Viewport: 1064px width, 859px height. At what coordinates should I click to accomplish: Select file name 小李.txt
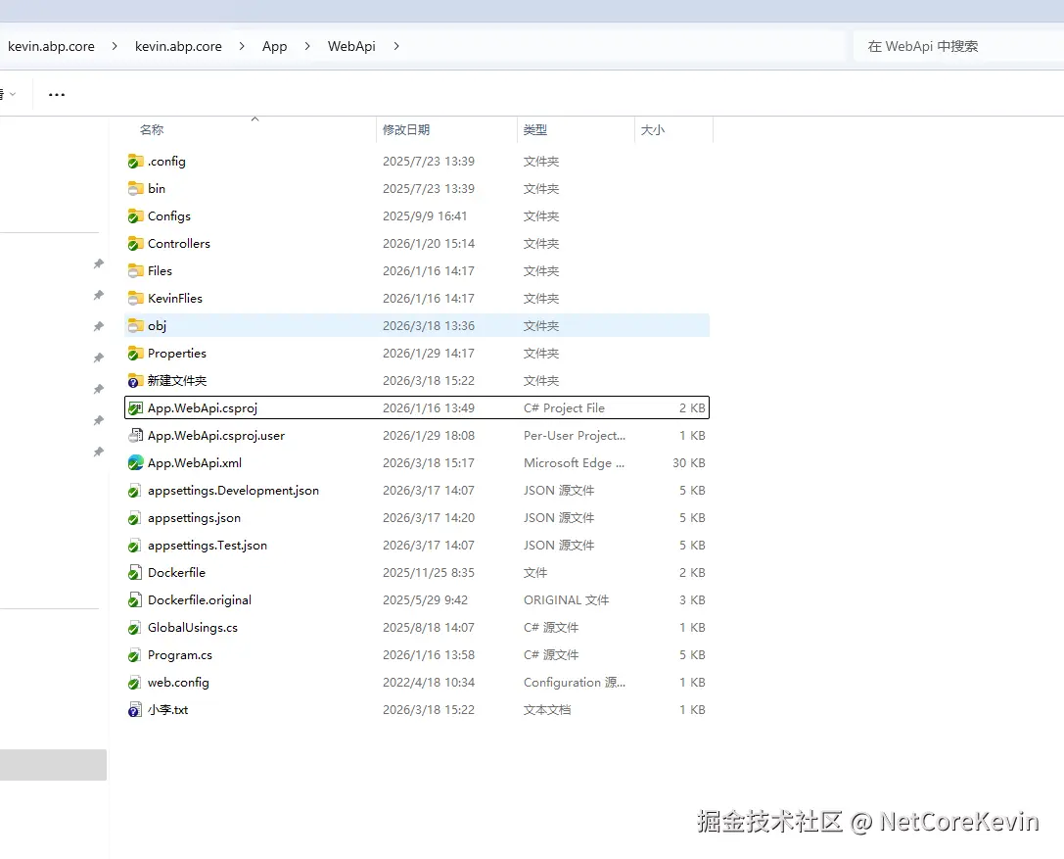[167, 709]
